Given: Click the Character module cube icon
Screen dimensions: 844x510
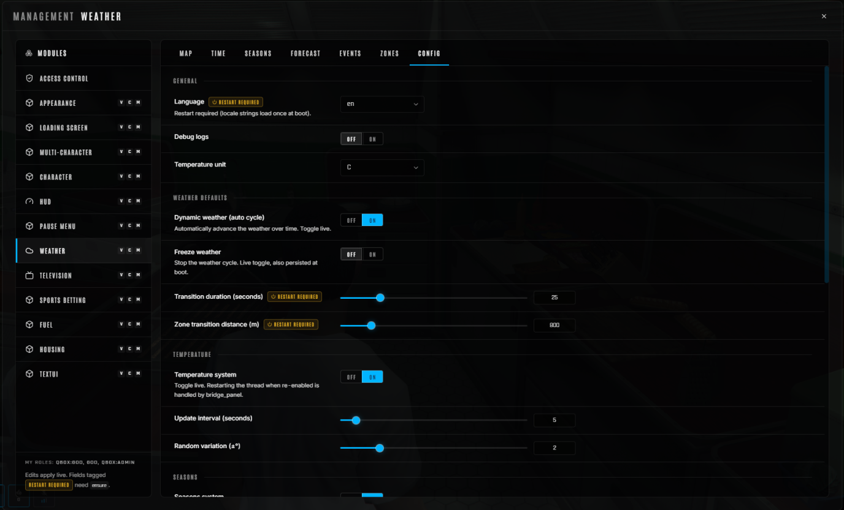Looking at the screenshot, I should (29, 177).
